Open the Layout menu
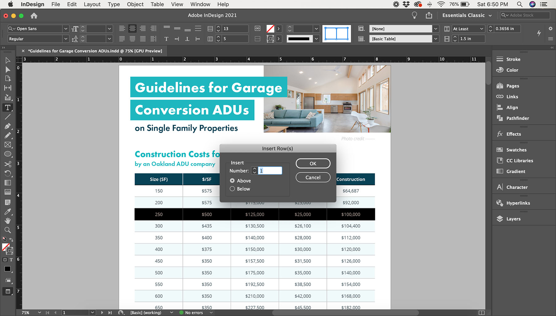The image size is (556, 316). tap(92, 4)
